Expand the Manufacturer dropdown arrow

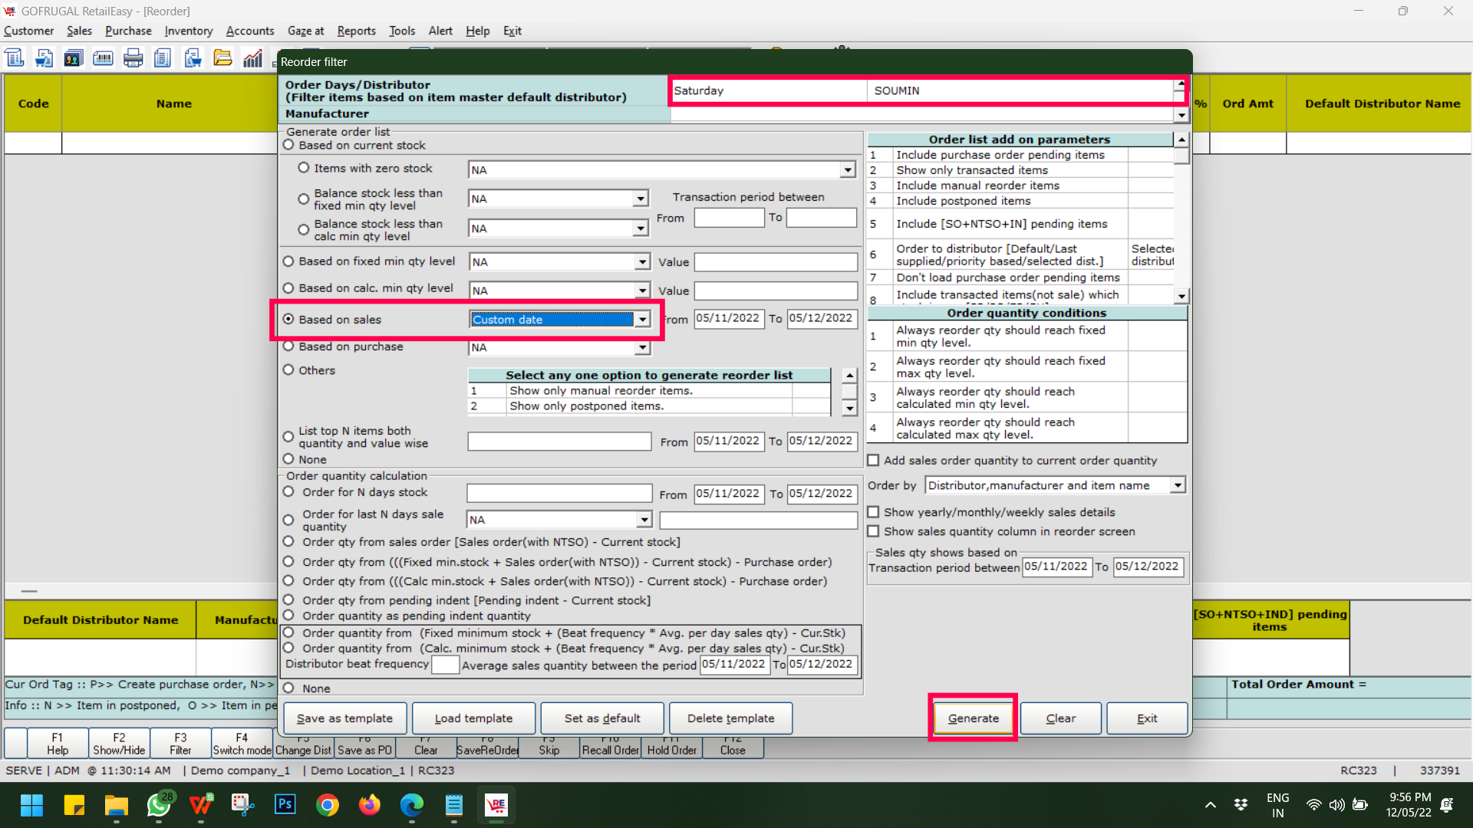point(1181,115)
